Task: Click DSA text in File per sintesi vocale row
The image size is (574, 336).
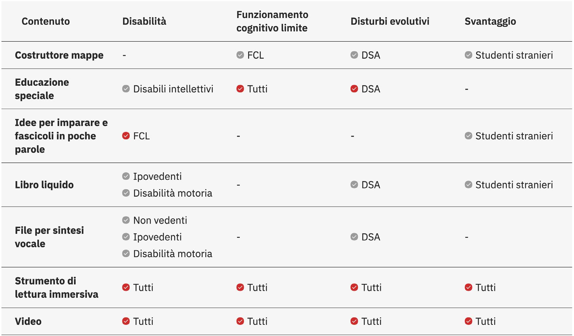Action: point(371,237)
